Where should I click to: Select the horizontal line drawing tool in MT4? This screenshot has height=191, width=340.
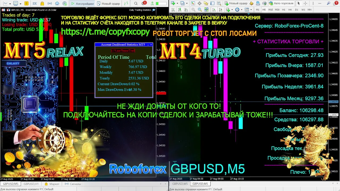point(320,3)
